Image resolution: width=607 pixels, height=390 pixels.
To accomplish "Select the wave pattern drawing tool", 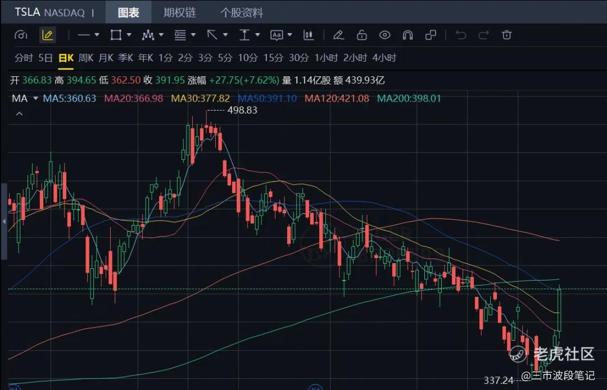I will 148,35.
